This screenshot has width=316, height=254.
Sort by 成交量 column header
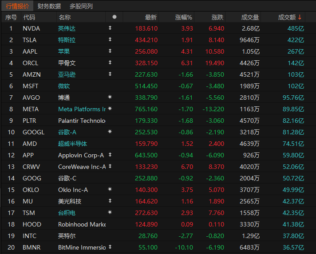(x=250, y=17)
